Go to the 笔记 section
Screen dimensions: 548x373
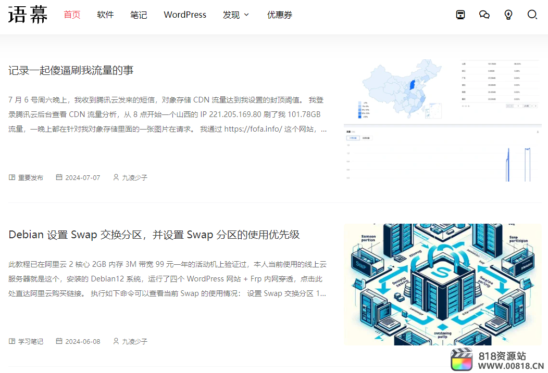tap(139, 15)
